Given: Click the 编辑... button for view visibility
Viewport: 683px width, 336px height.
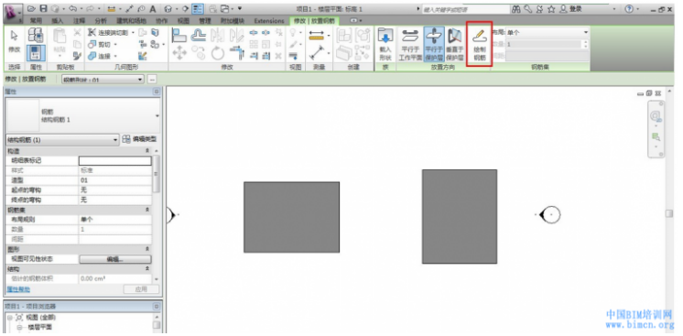Looking at the screenshot, I should (115, 259).
